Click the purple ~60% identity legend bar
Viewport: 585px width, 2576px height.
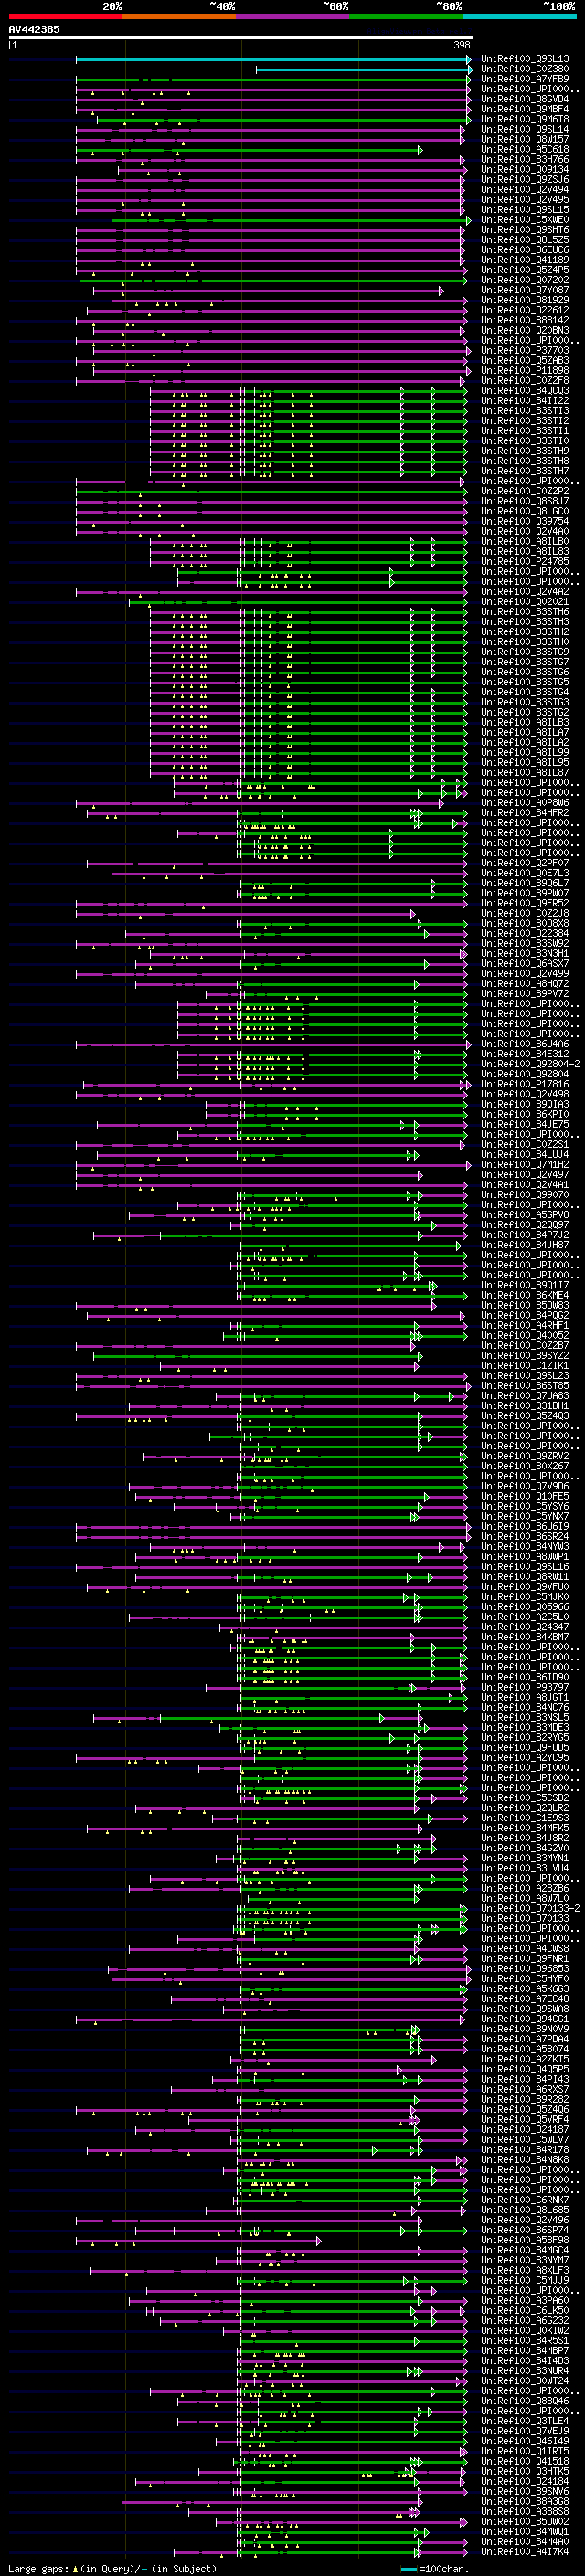coord(293,16)
